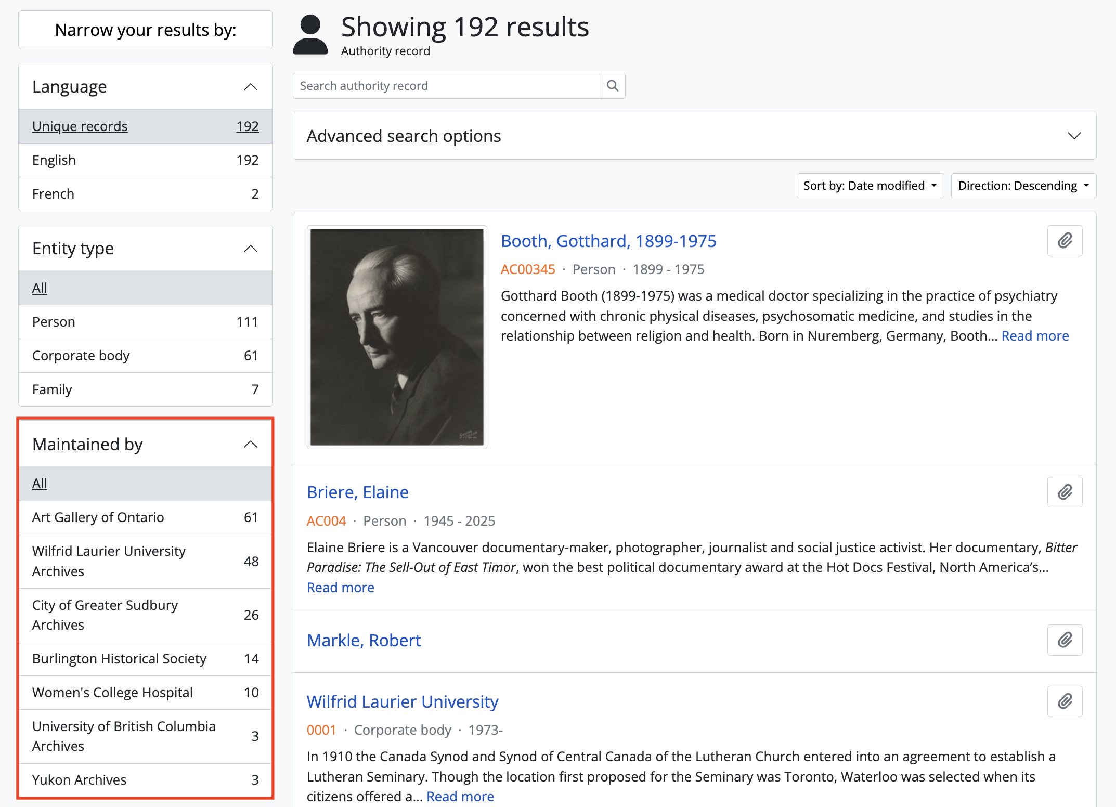Click clipboard paperclip icon for Wilfrid Laurier University

coord(1065,701)
